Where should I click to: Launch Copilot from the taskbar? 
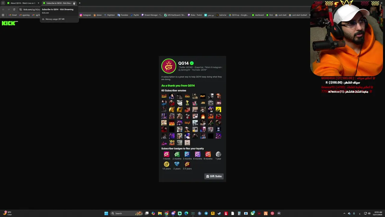tap(153, 213)
